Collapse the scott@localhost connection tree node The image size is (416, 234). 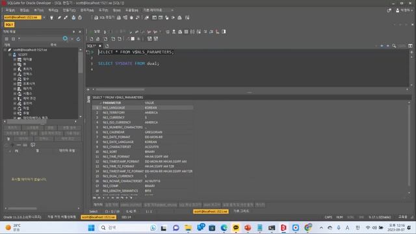[x=5, y=50]
